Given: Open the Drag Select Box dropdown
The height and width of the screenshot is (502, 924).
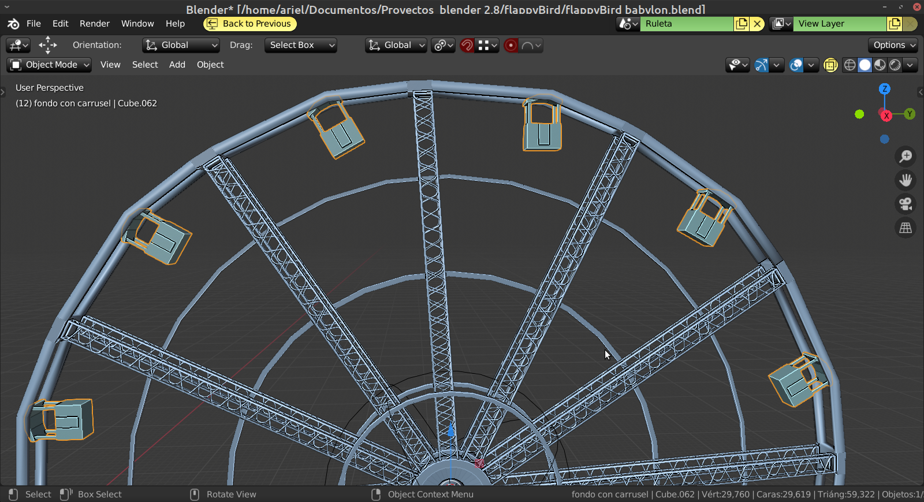Looking at the screenshot, I should [300, 45].
